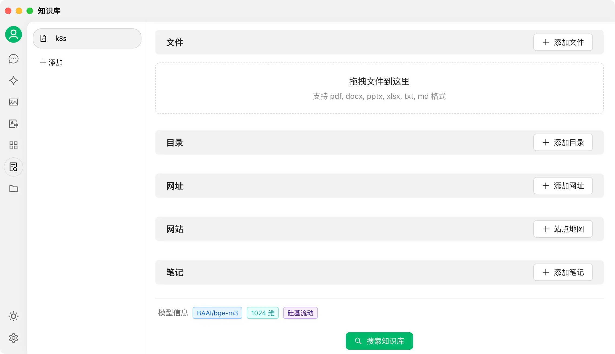Click the Add URL button
This screenshot has height=354, width=615.
tap(563, 186)
